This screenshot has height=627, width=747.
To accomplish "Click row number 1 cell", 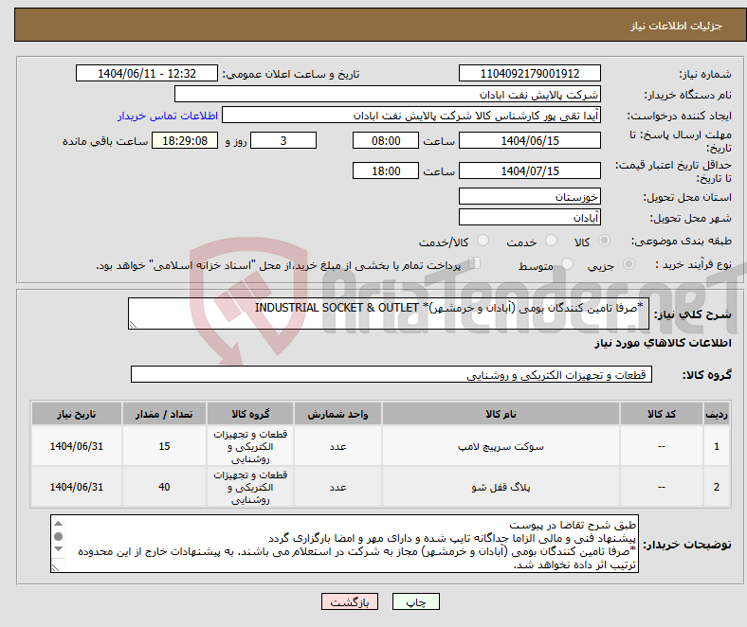I will (x=716, y=446).
